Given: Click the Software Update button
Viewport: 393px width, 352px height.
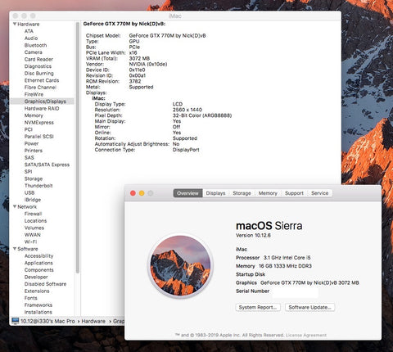Looking at the screenshot, I should [309, 307].
